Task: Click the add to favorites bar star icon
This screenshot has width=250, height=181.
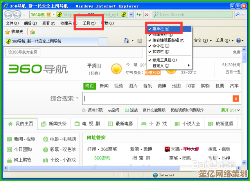Action: click(32, 32)
